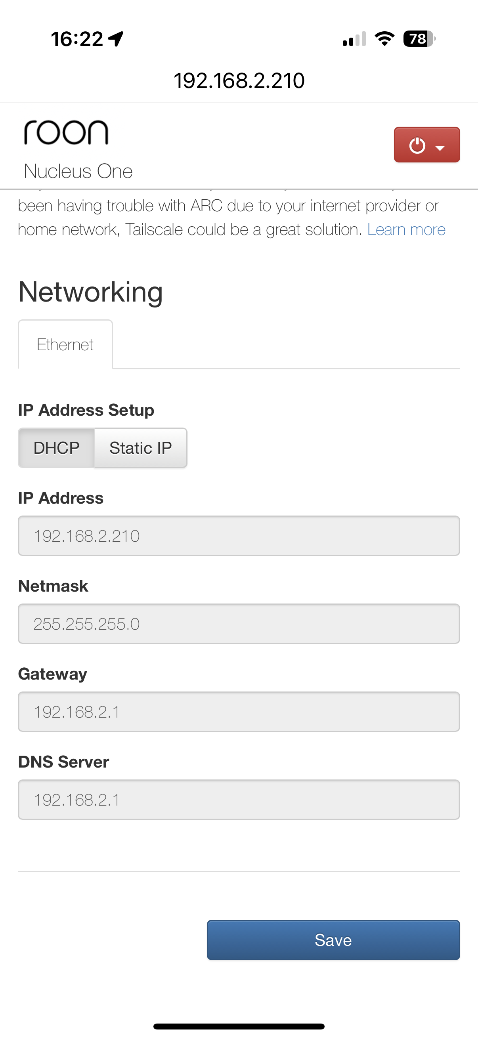Follow the Tailscale Learn more link
The width and height of the screenshot is (478, 1039).
click(x=406, y=229)
